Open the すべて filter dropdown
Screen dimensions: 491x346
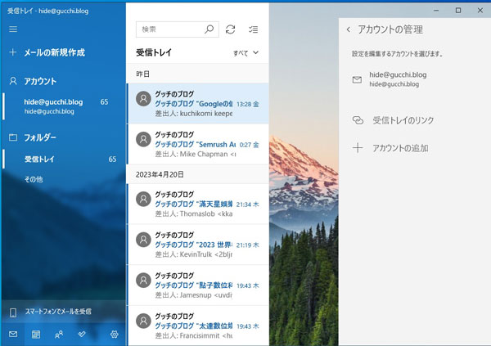(x=245, y=53)
